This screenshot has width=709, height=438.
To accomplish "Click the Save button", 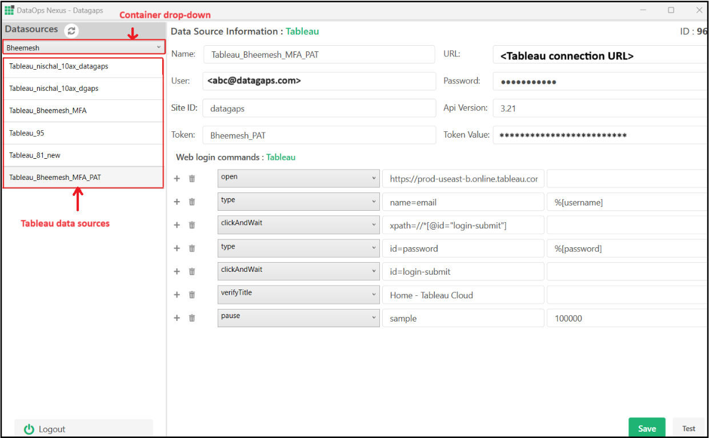I will click(647, 428).
